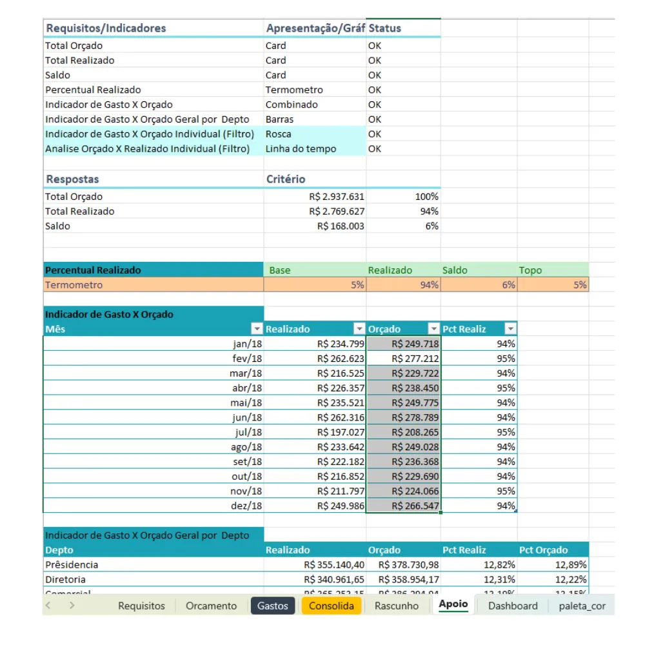Open the Orçado column filter dropdown
Viewport: 645px width, 645px height.
433,329
